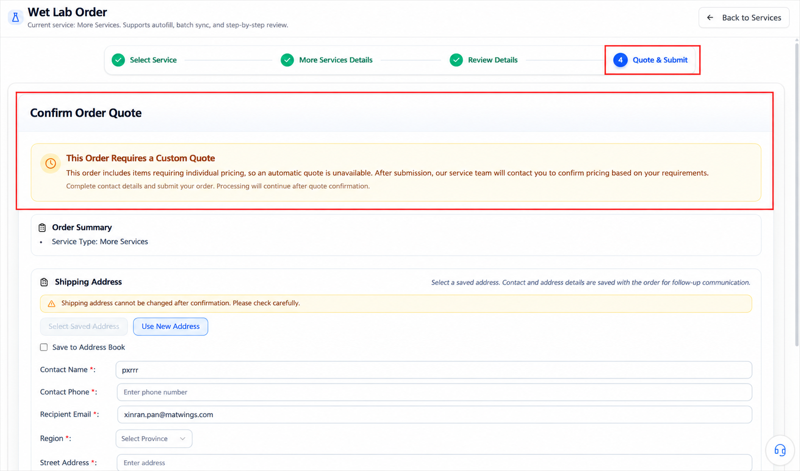
Task: Click 'This Order Requires a Custom Quote' title
Action: pyautogui.click(x=141, y=158)
